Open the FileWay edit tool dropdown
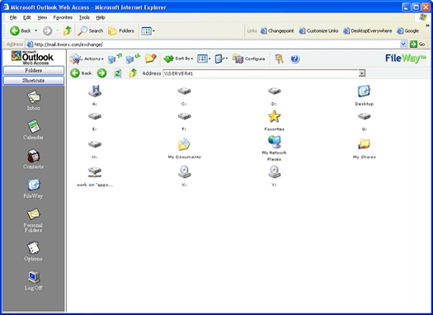Viewport: 433px width, 315px height. (221, 59)
